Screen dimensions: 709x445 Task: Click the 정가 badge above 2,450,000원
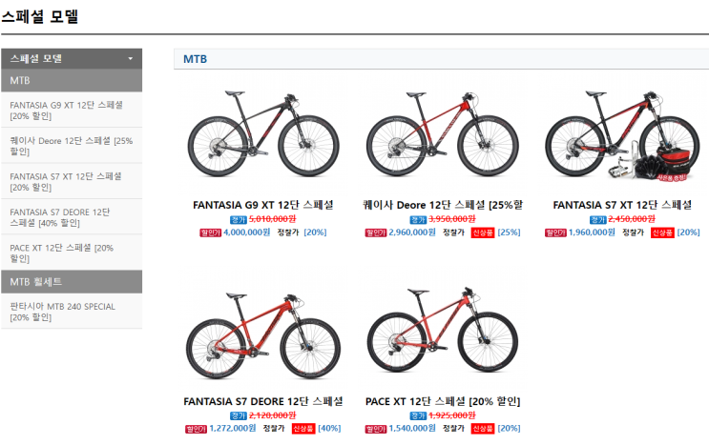[596, 219]
